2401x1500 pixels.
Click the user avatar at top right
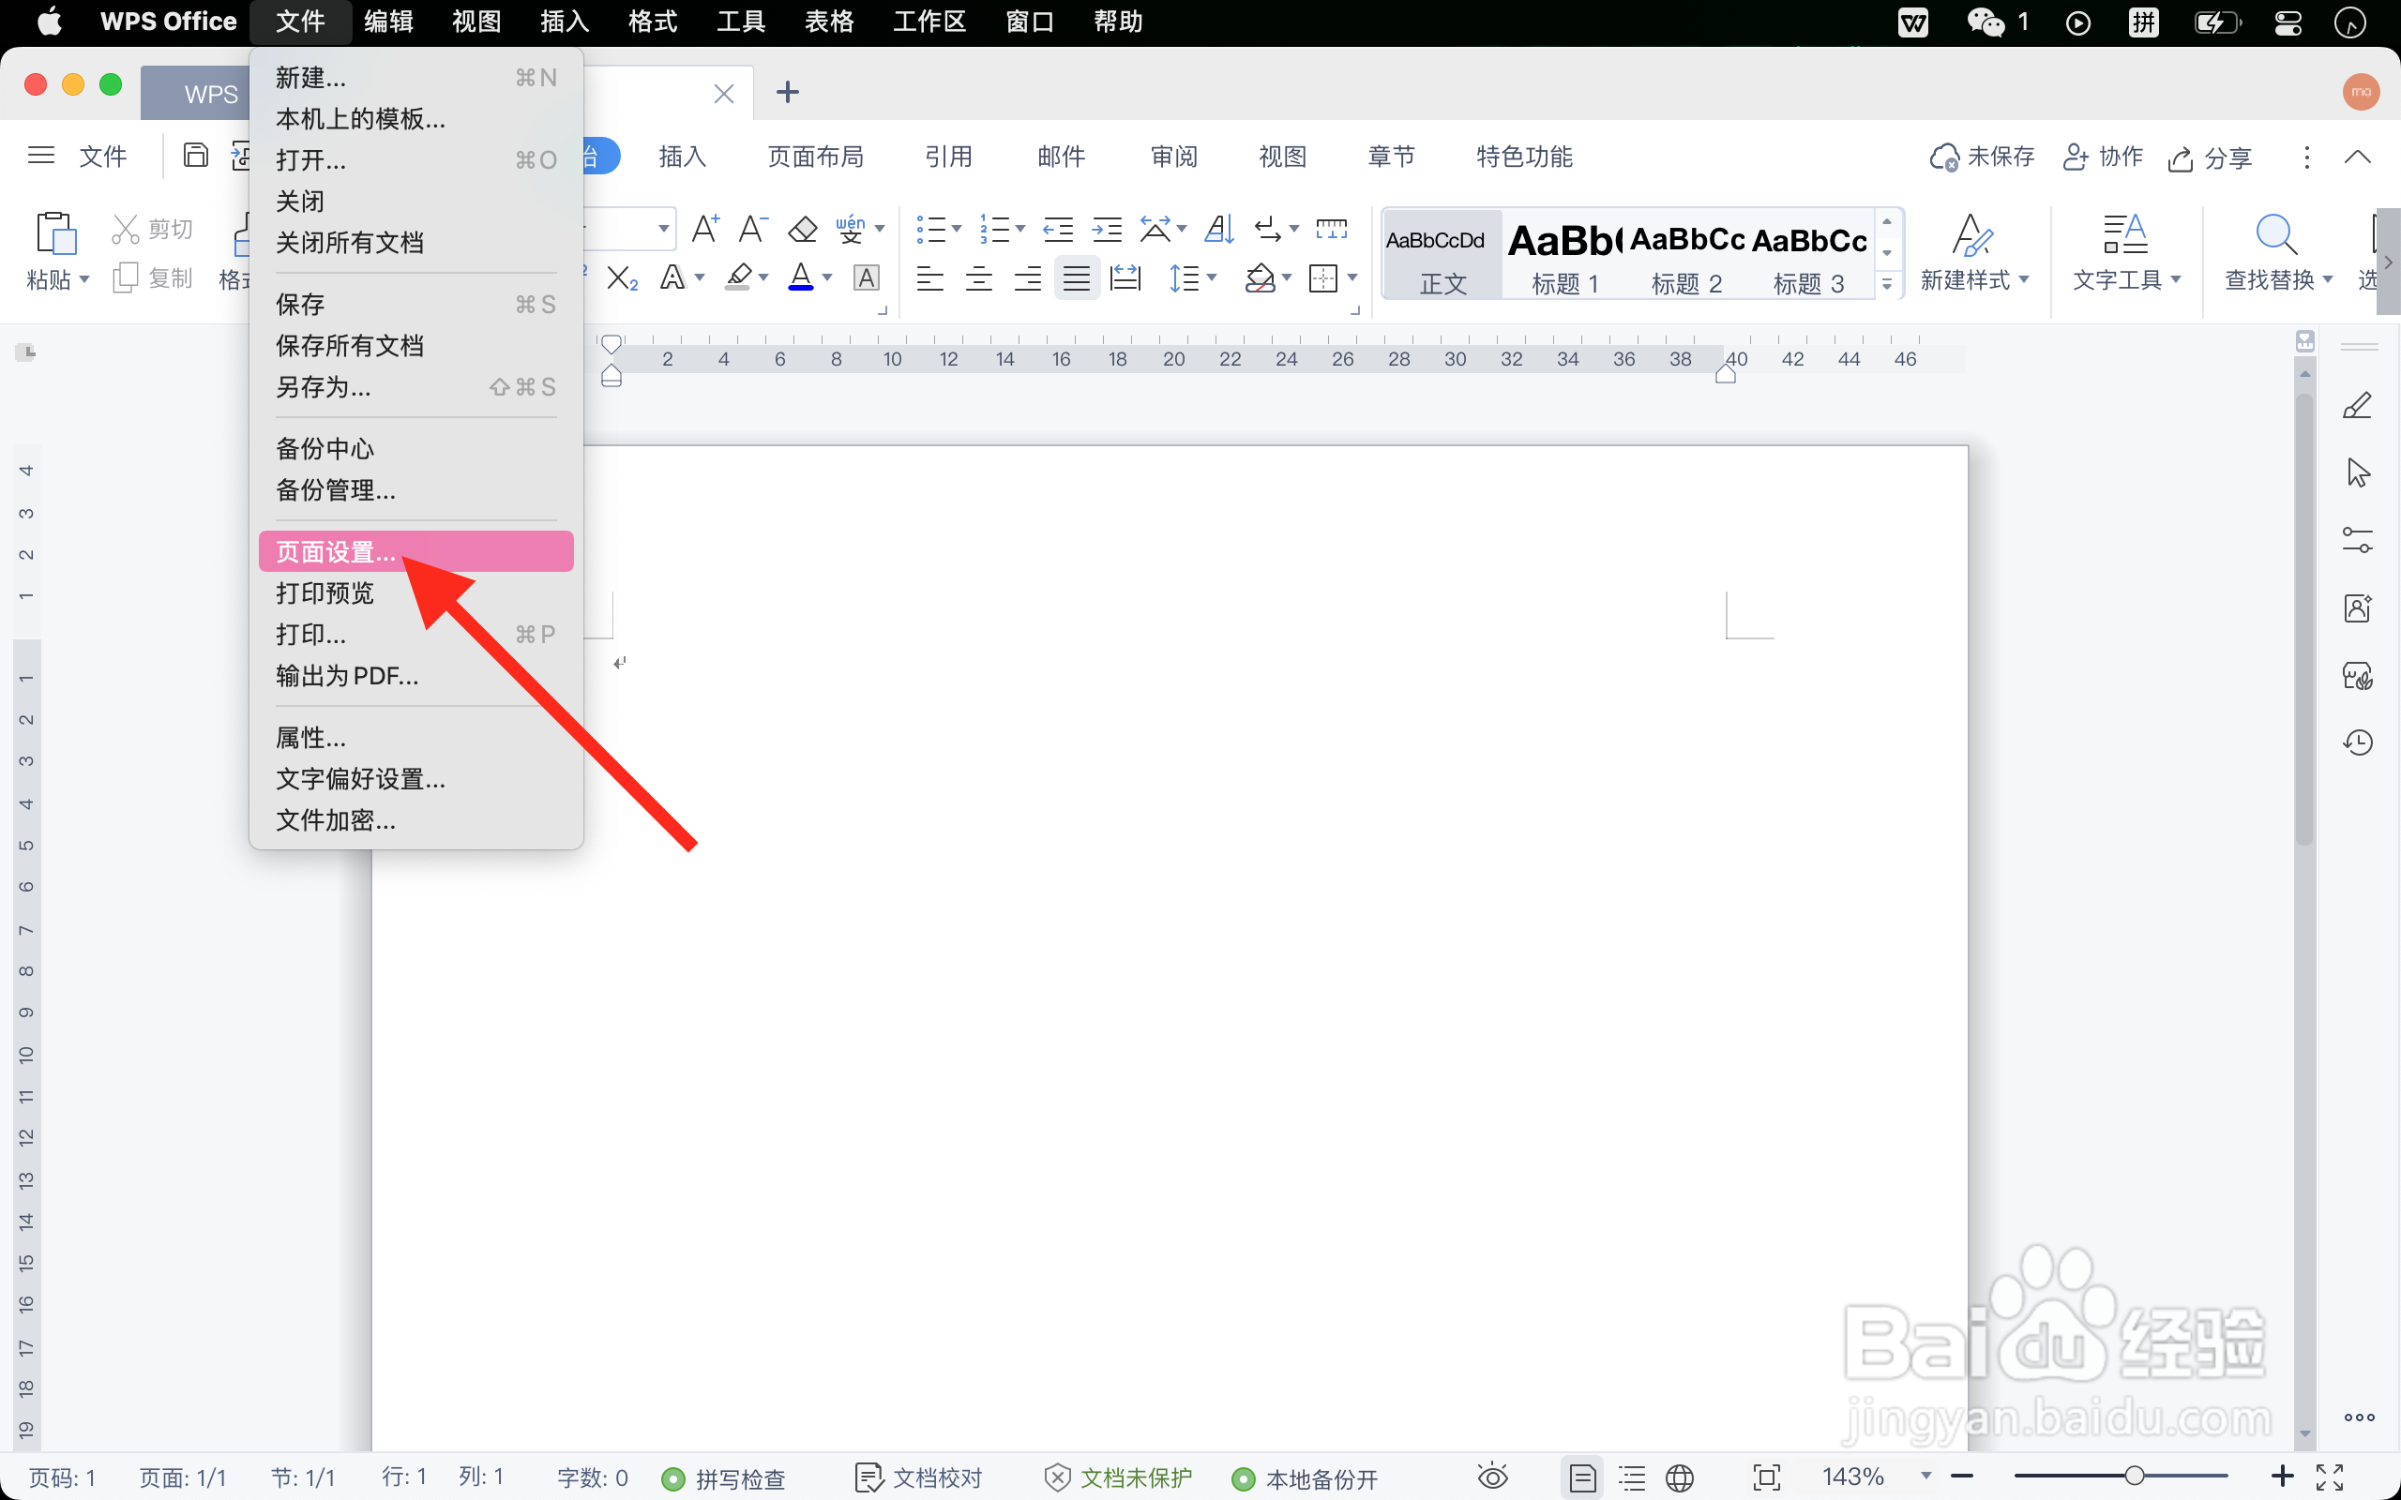click(x=2362, y=91)
